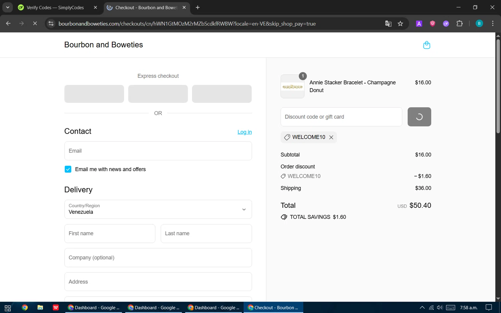Focus the Company (optional) field

[158, 258]
